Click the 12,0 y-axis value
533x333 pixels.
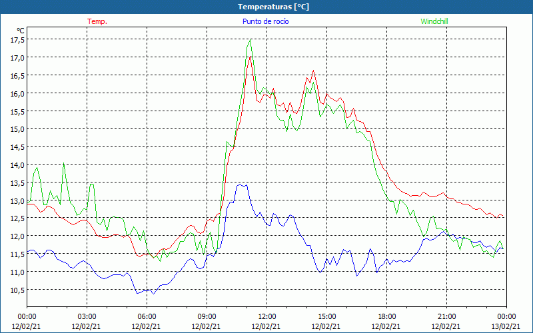pyautogui.click(x=18, y=236)
